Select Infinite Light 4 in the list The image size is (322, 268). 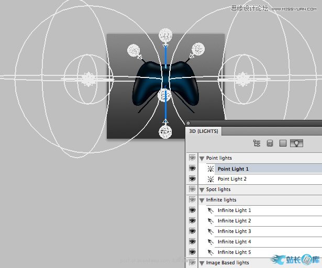coord(234,242)
